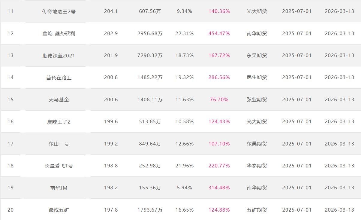Screen dimensions: 361x220
Task: Select the 酋长在路上 account name
Action: (x=59, y=78)
